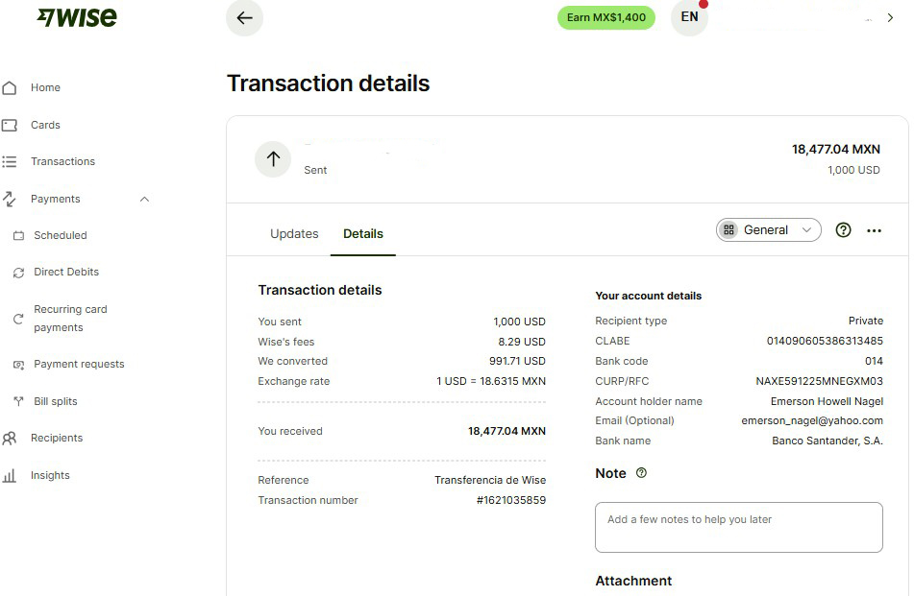The height and width of the screenshot is (596, 914).
Task: Open the General category dropdown
Action: pyautogui.click(x=768, y=230)
